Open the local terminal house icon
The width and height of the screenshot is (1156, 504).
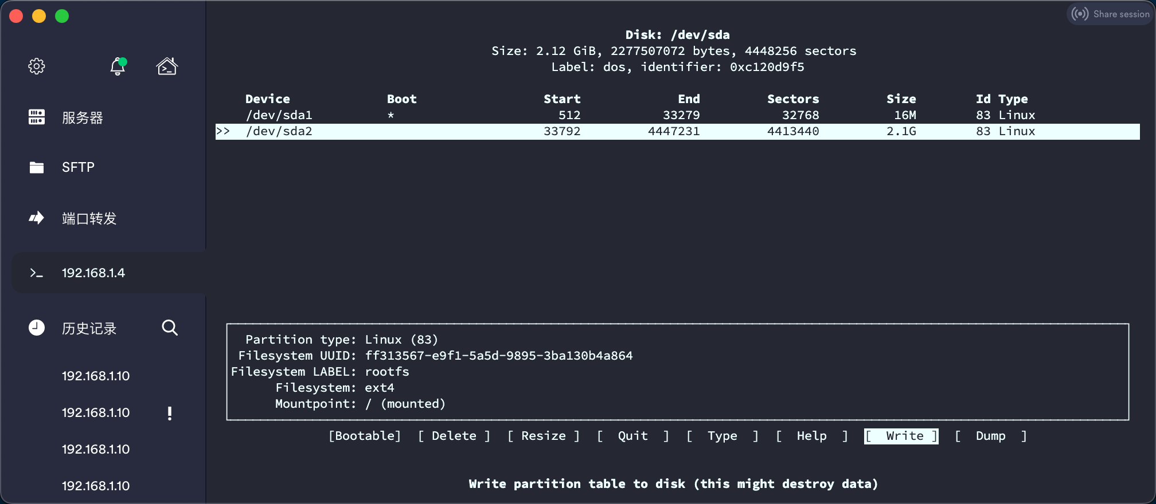167,66
